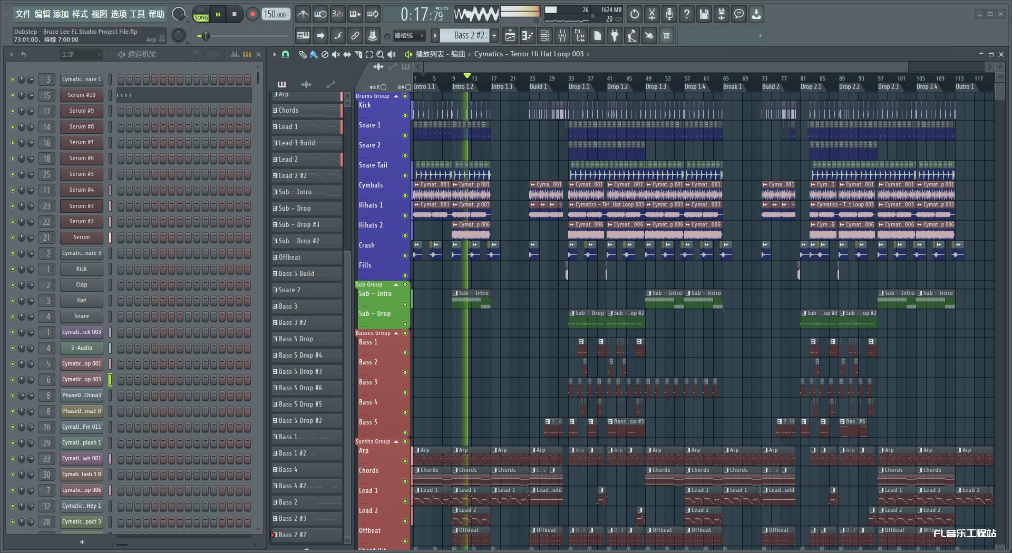Expand the hint bar arrow
Image resolution: width=1012 pixels, height=553 pixels.
point(760,36)
